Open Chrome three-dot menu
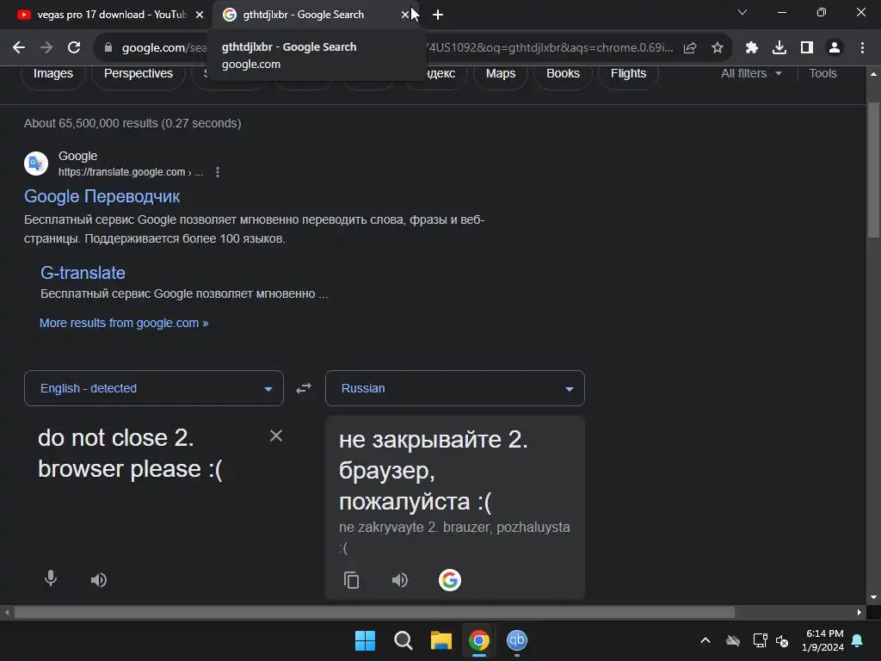Viewport: 881px width, 661px height. 862,48
